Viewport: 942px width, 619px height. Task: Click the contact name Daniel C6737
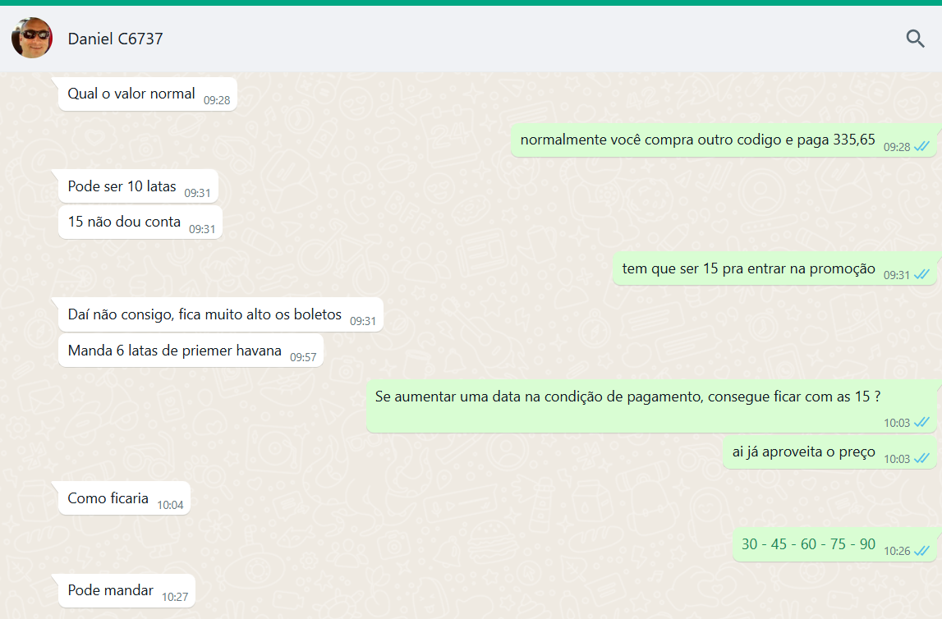[115, 39]
